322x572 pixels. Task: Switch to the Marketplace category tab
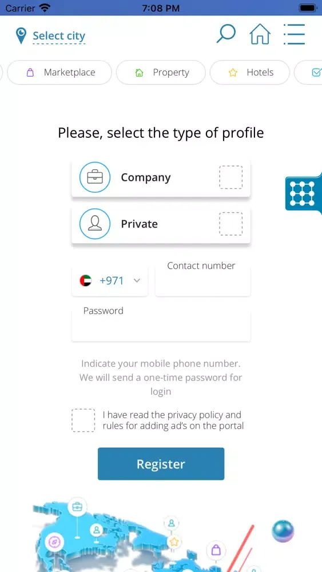(x=59, y=72)
